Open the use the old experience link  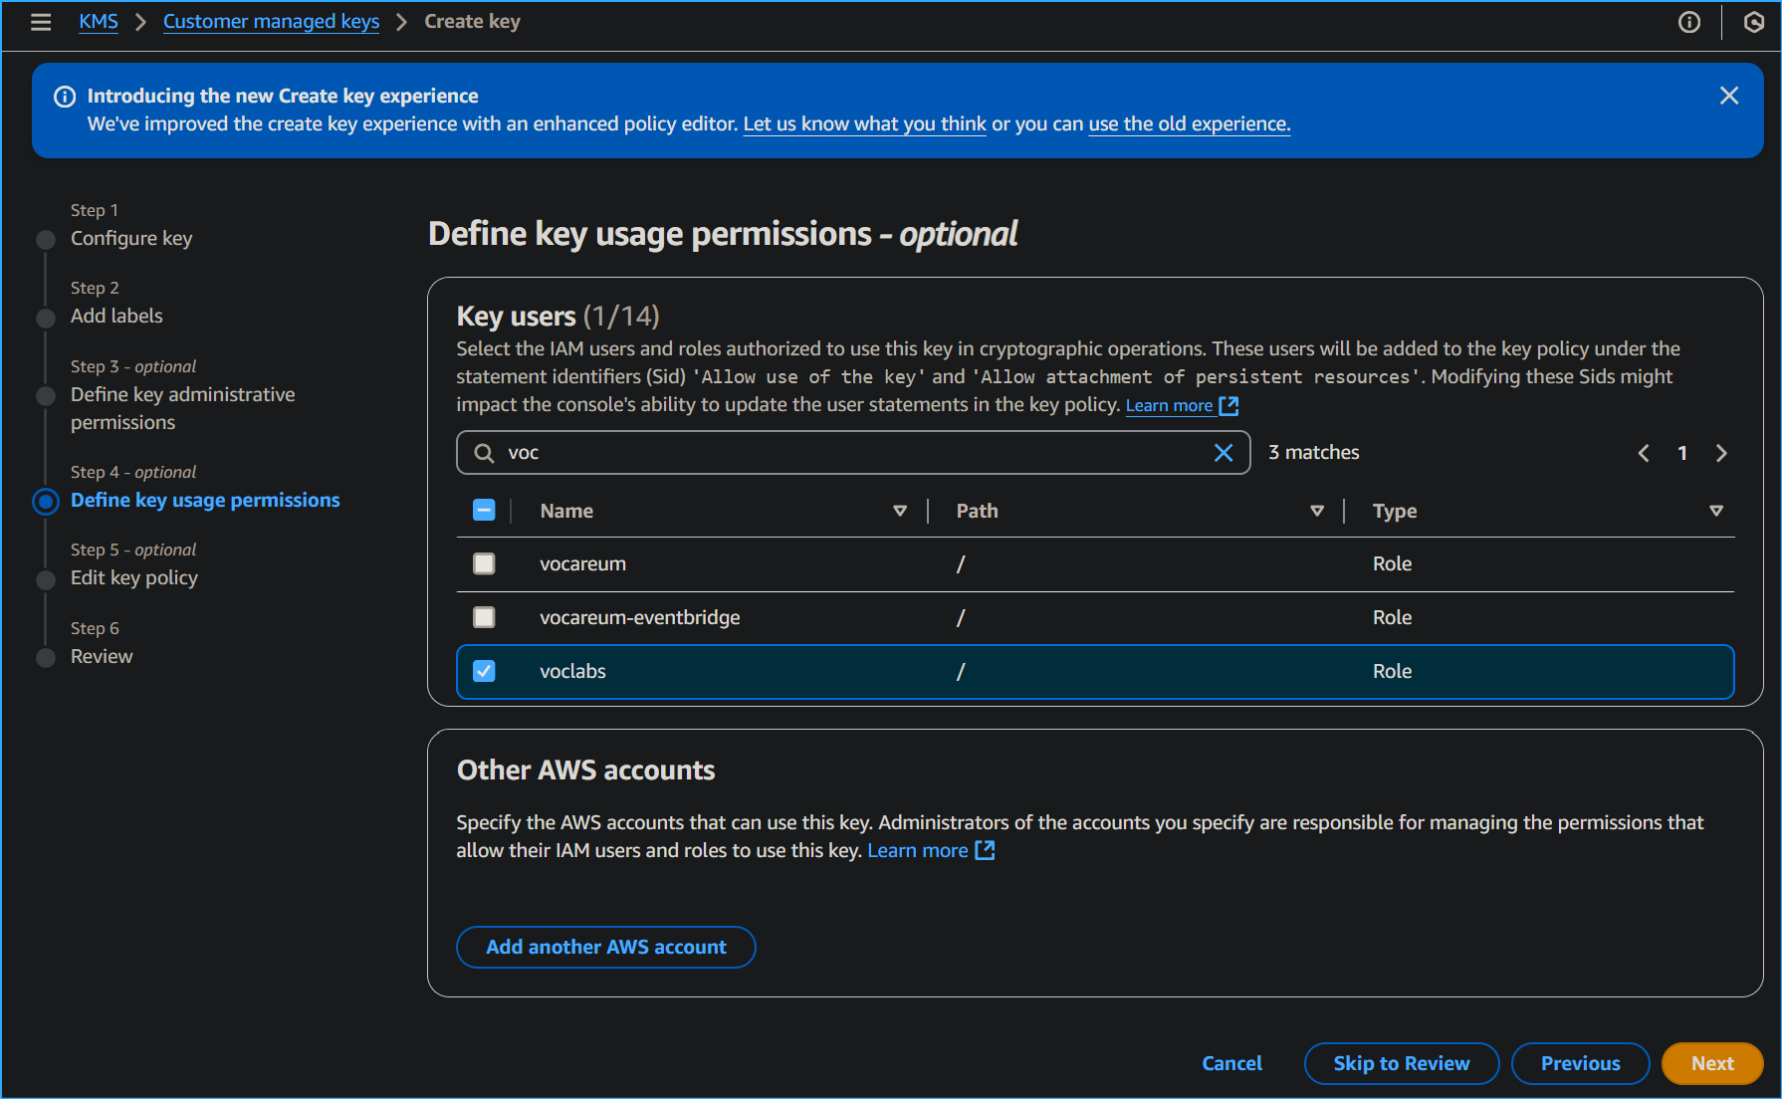(1188, 123)
